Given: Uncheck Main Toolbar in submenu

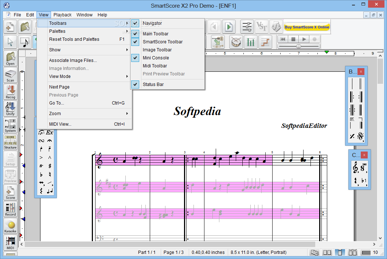Looking at the screenshot, I should click(x=135, y=34).
